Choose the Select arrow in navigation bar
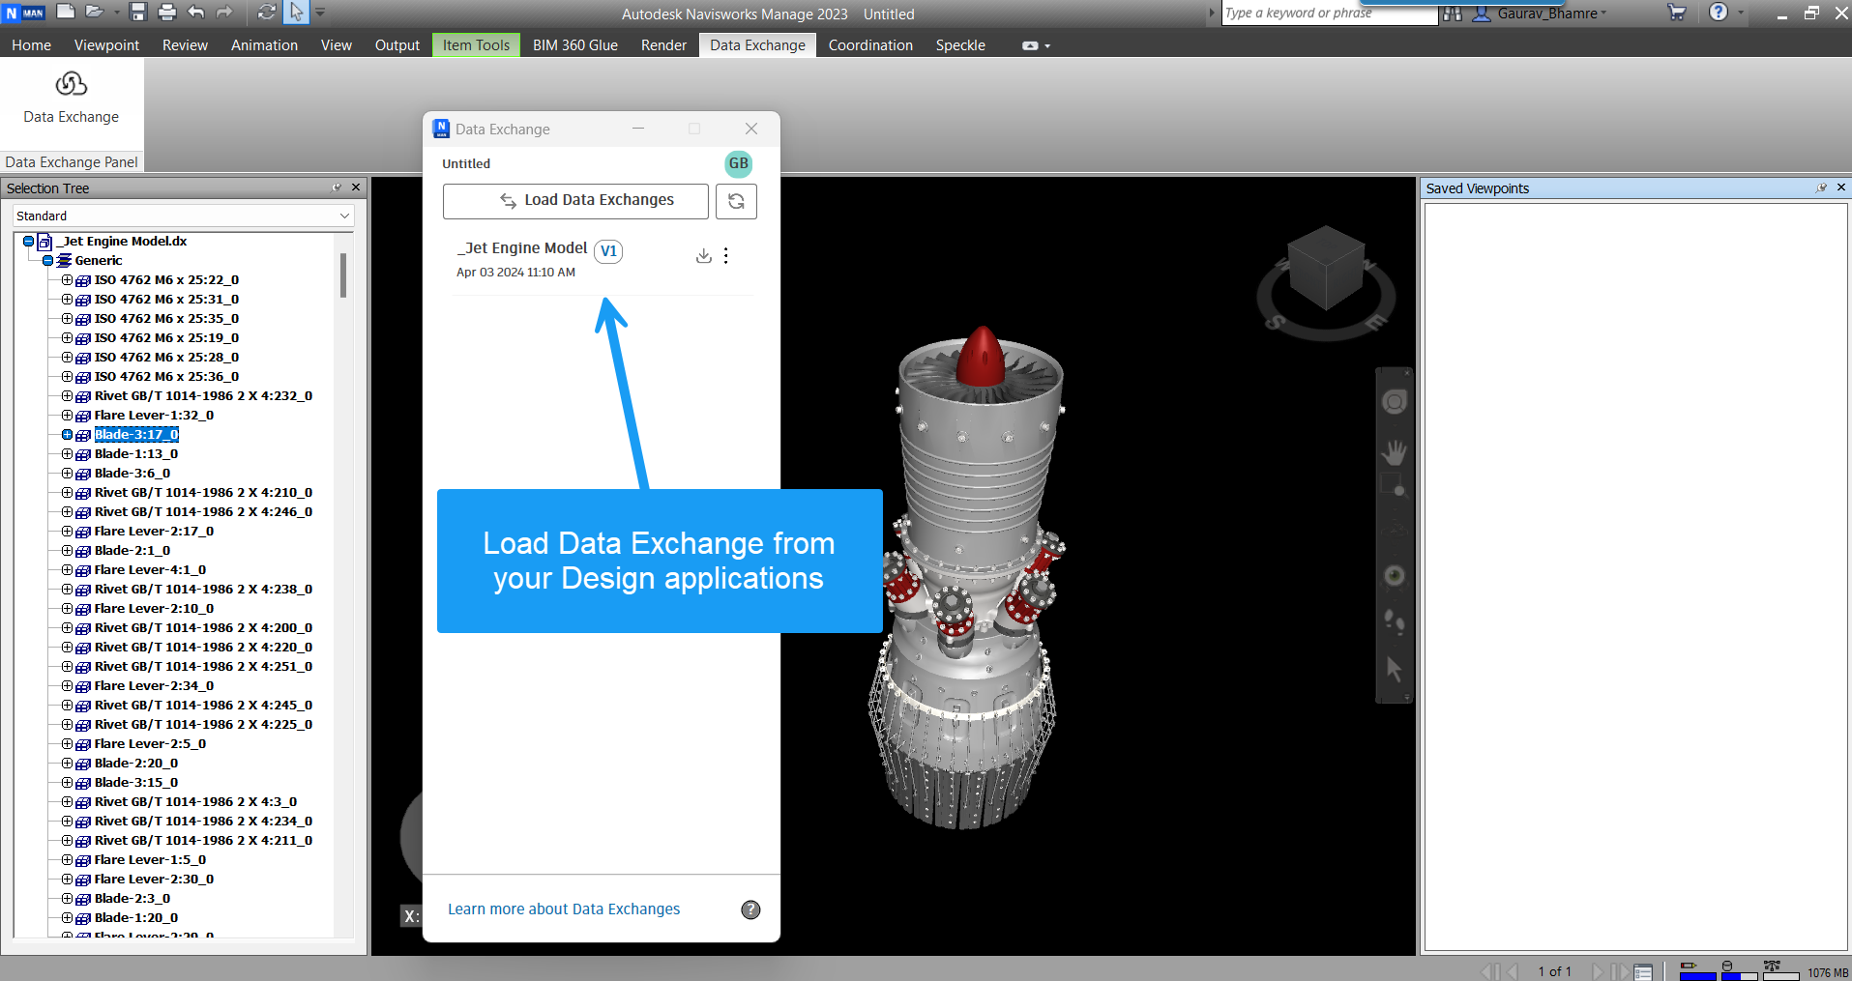1852x981 pixels. coord(1394,668)
